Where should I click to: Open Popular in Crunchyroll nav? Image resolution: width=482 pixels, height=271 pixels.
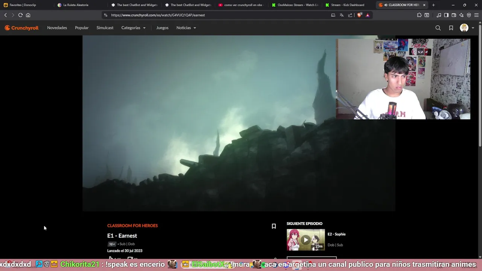[x=82, y=28]
